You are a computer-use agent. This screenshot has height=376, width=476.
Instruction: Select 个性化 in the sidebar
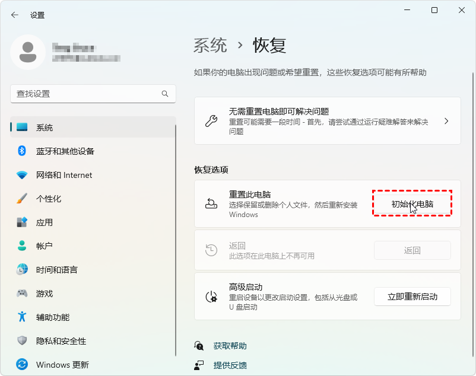(x=93, y=198)
